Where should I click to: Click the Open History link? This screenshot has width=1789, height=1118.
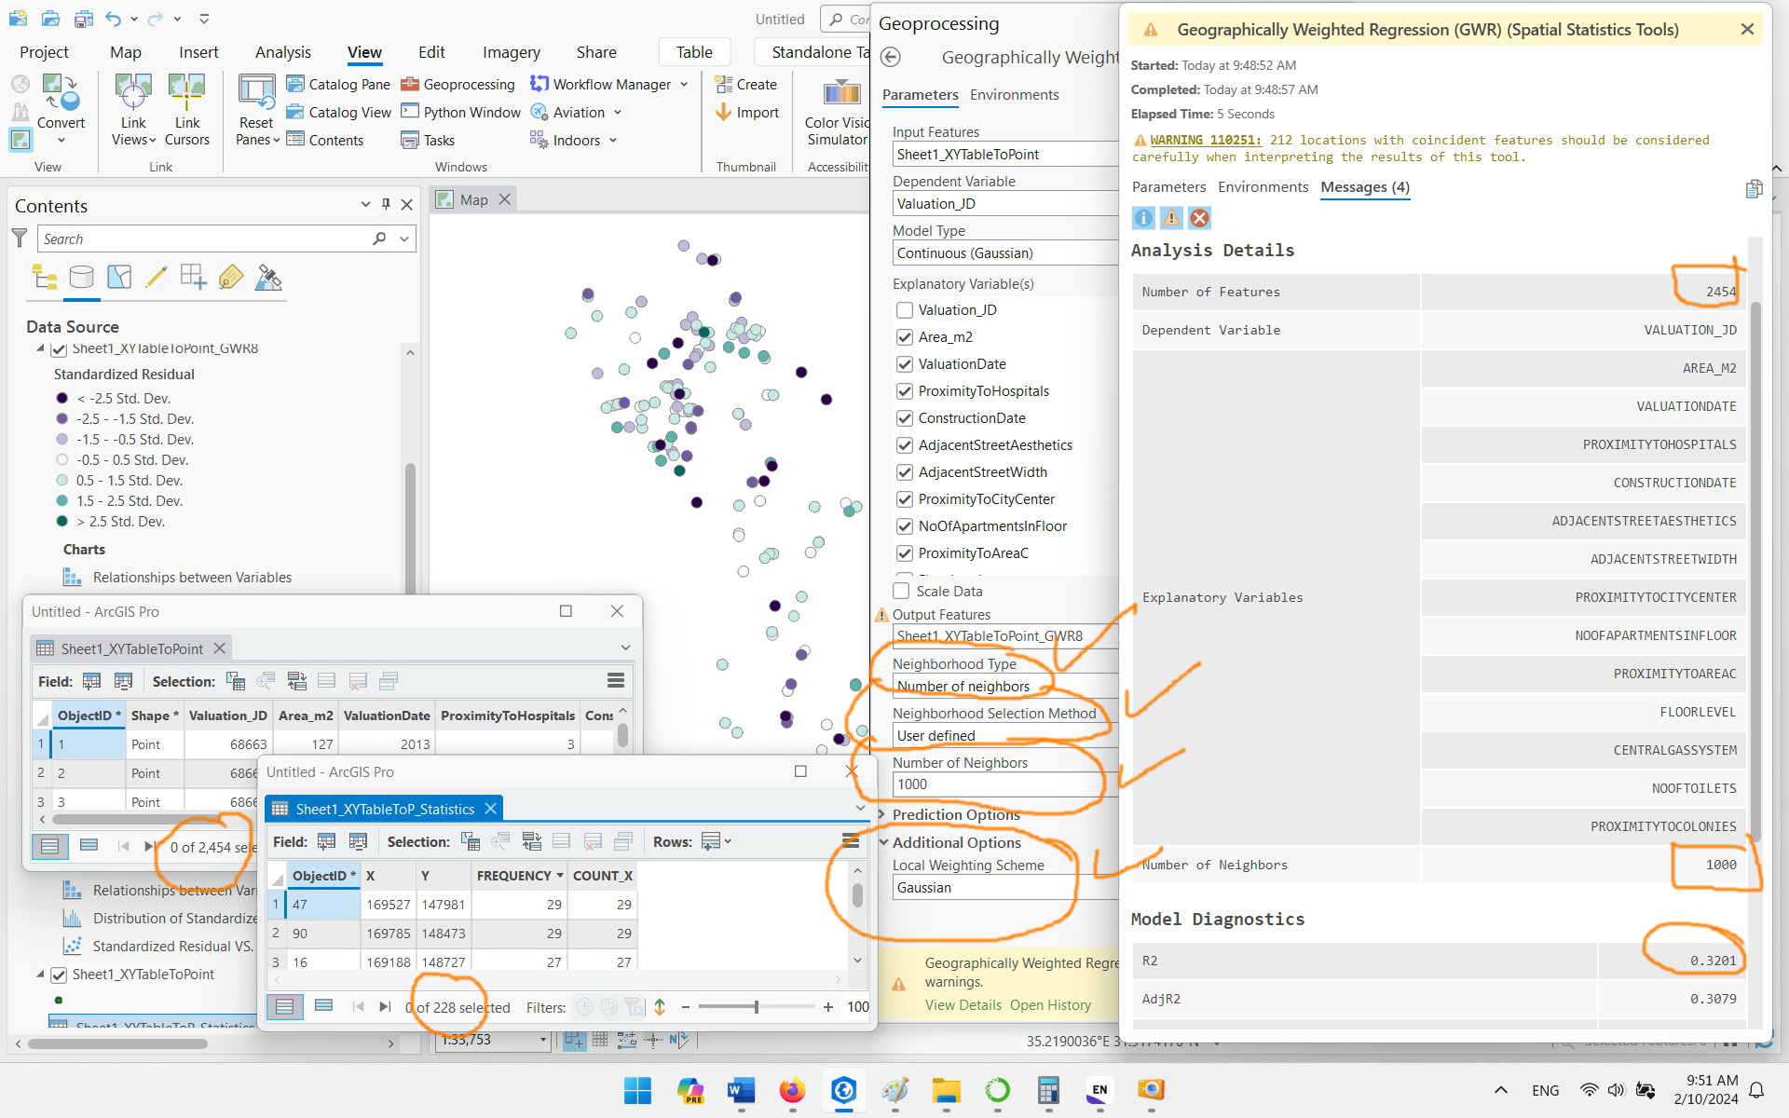coord(1050,1004)
